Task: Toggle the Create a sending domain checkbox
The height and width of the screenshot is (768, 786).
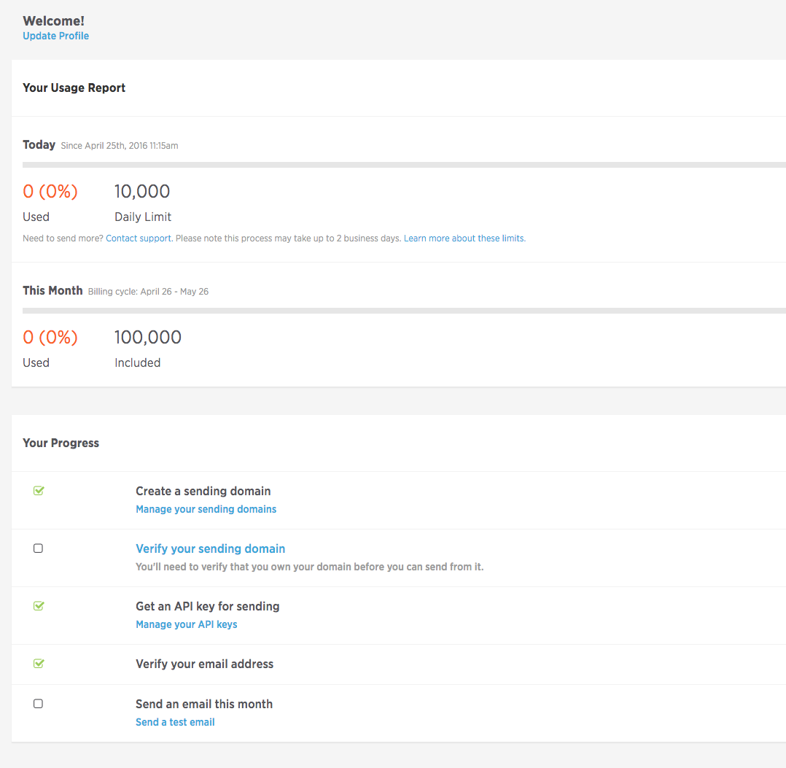Action: point(39,491)
